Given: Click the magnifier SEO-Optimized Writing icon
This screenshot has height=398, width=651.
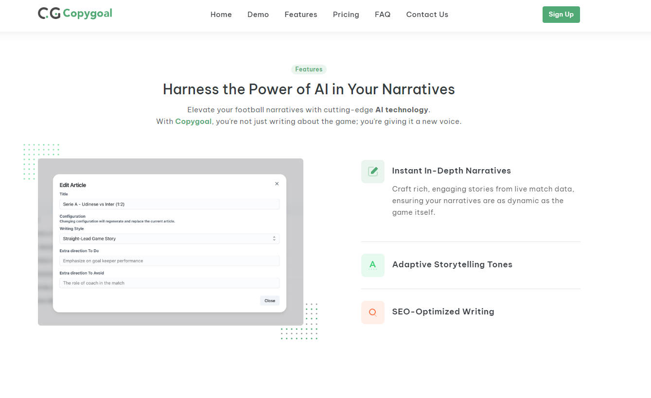Looking at the screenshot, I should click(x=372, y=312).
